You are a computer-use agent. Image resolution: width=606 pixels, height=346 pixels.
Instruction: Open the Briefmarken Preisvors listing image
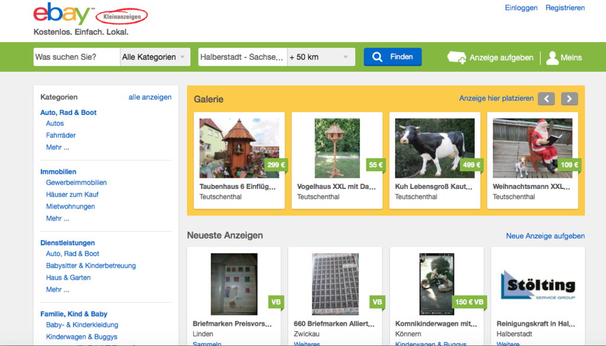(x=234, y=284)
